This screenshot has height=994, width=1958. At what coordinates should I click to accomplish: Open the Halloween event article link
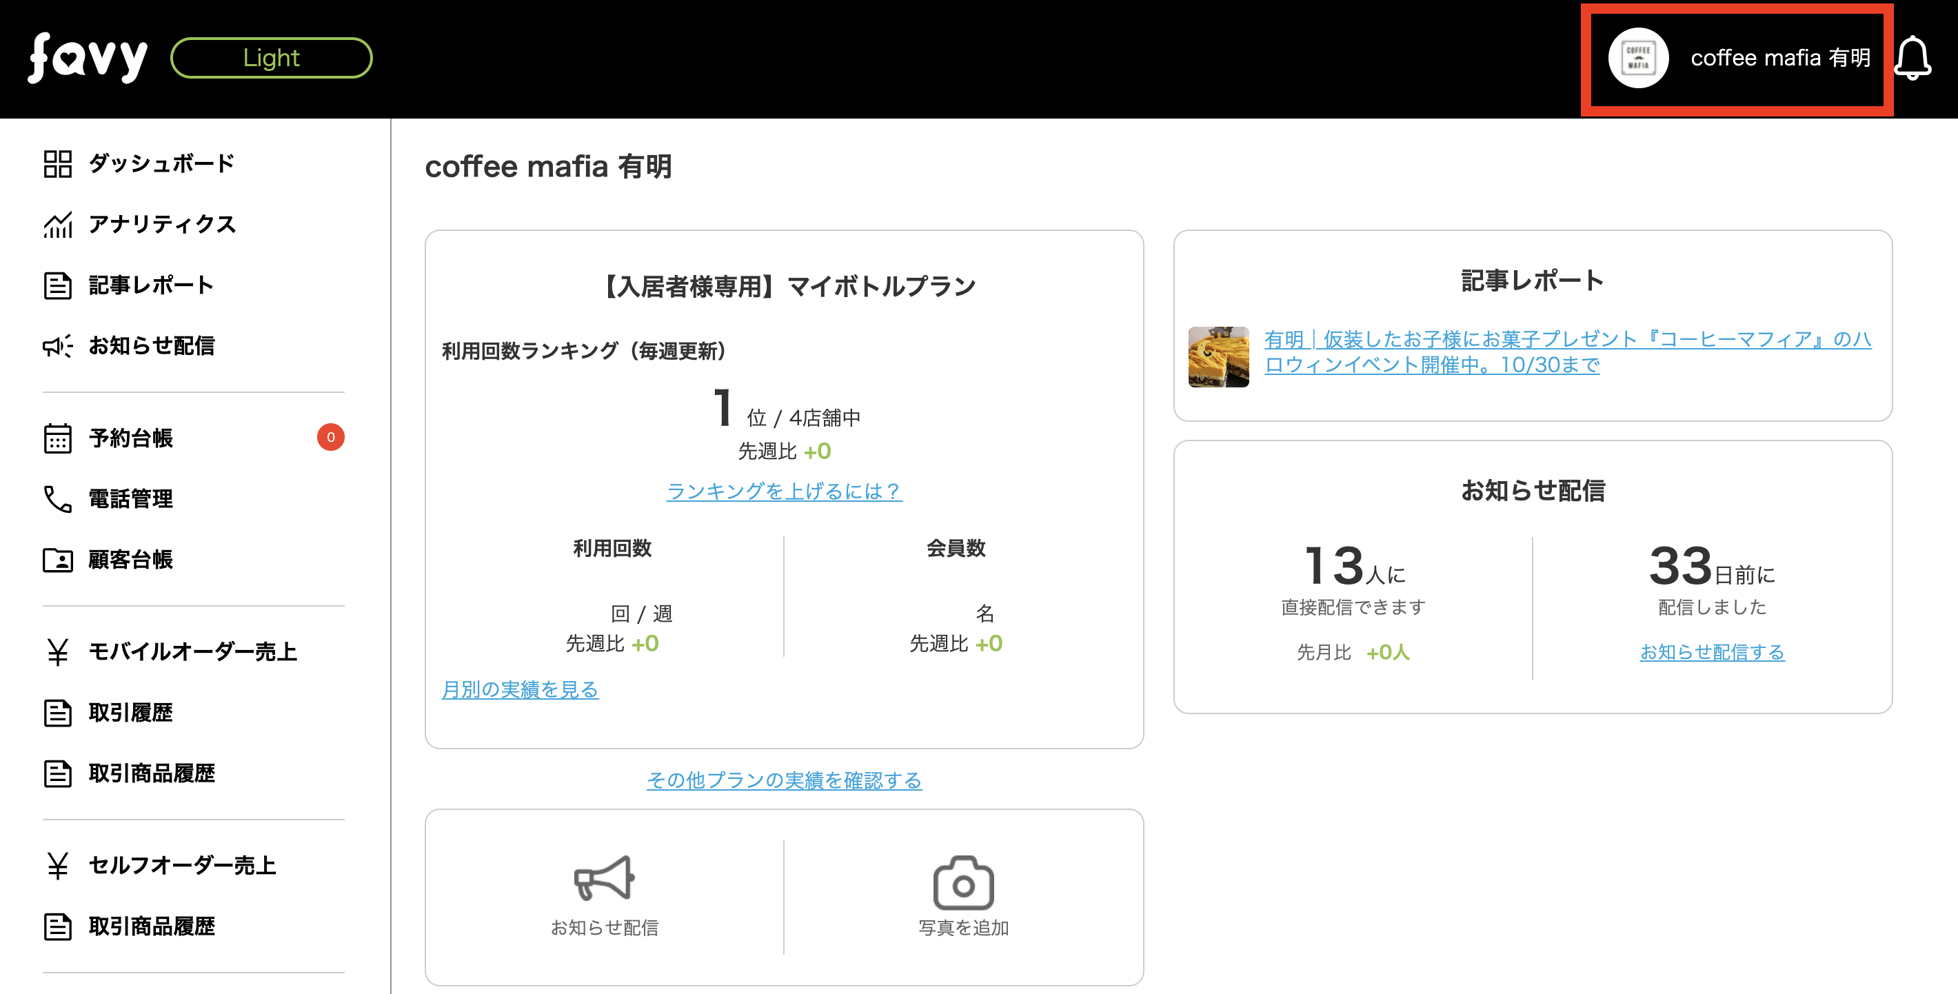coord(1567,352)
